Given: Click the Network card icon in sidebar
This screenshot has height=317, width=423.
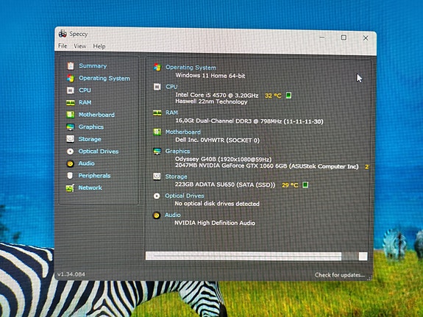Looking at the screenshot, I should coord(70,188).
